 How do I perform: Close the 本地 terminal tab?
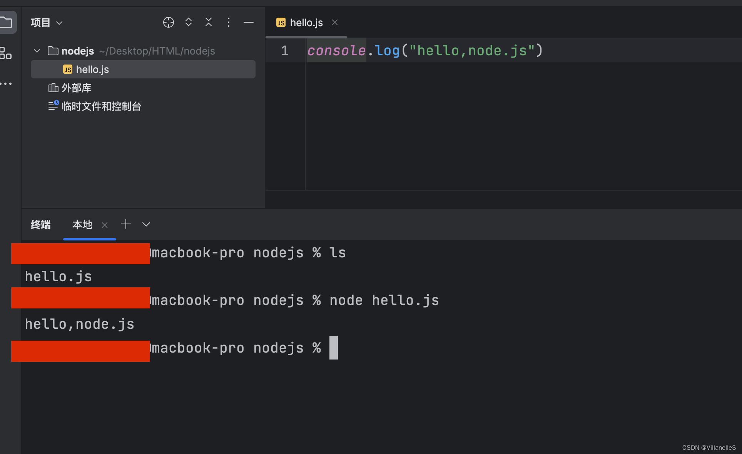pos(105,225)
